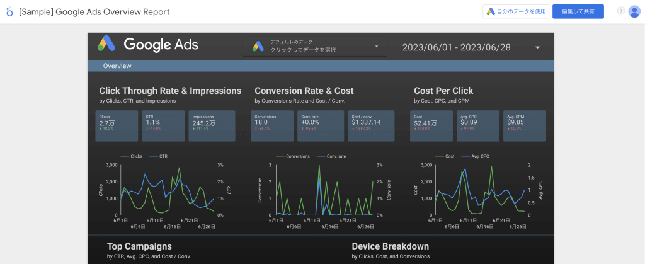Screen dimensions: 645x264
Task: Click the Avg. CPC legend entry
Action: point(475,156)
